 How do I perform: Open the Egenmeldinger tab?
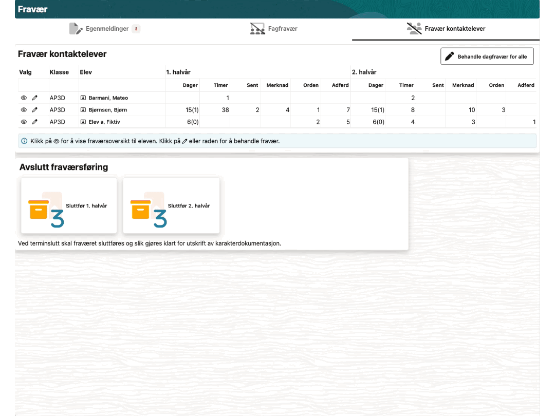(107, 29)
